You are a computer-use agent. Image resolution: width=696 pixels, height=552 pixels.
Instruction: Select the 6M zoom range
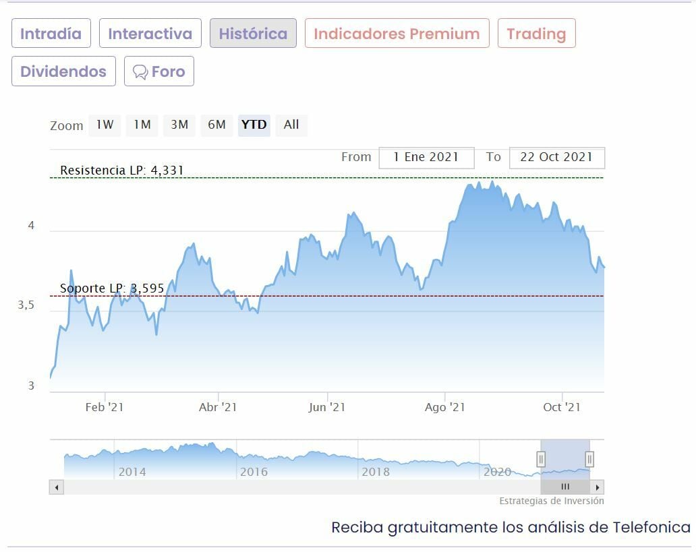216,125
